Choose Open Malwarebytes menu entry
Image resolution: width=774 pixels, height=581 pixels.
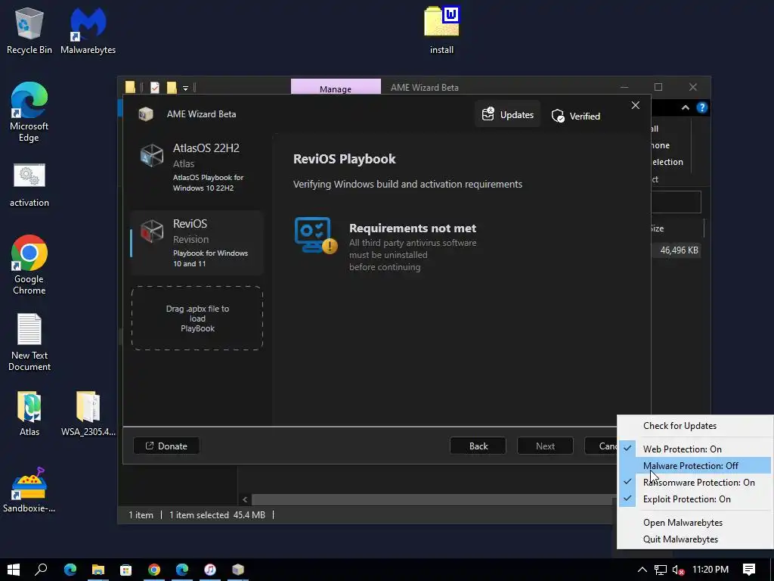point(695,523)
